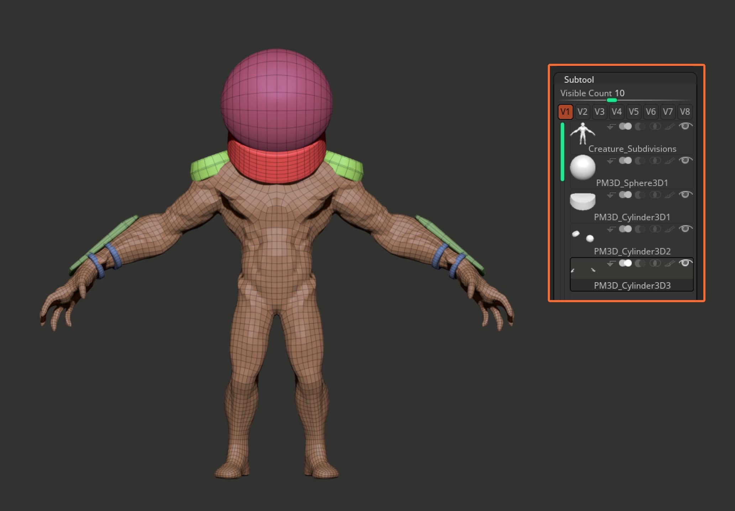735x511 pixels.
Task: Collapse the Subtool palette header
Action: click(x=579, y=79)
